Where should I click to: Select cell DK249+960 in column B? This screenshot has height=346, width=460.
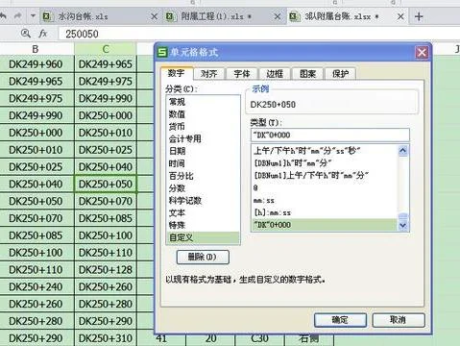point(36,64)
